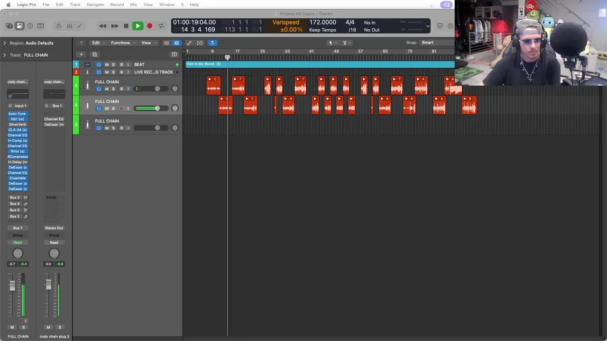
Task: Open the File menu
Action: pos(46,4)
